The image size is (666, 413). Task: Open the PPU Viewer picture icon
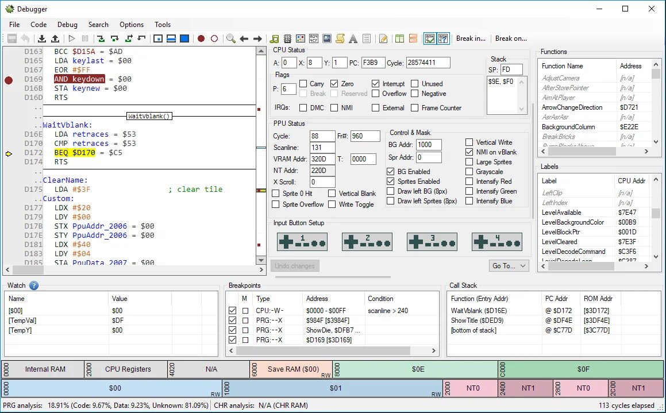327,38
